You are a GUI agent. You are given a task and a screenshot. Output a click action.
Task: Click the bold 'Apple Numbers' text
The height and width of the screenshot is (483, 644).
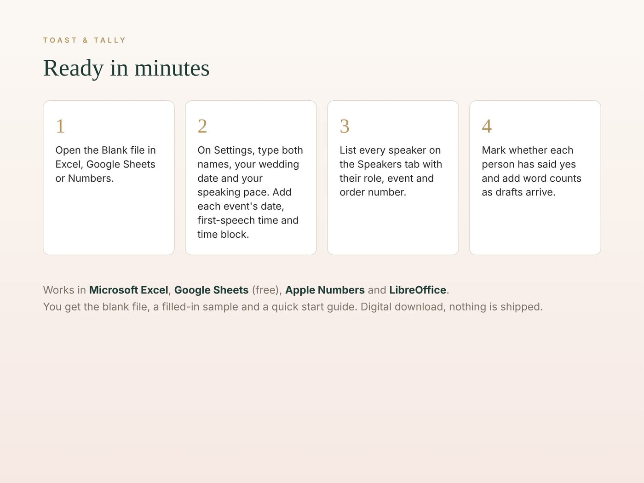(x=325, y=290)
